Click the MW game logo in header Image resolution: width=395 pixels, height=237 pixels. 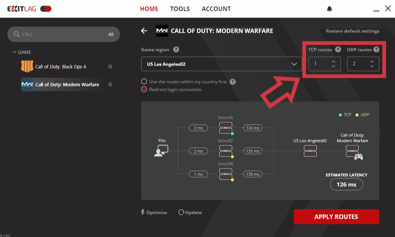(162, 31)
